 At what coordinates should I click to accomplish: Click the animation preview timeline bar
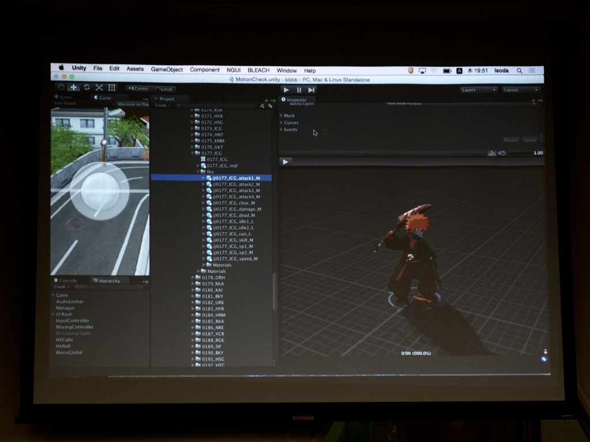point(418,162)
